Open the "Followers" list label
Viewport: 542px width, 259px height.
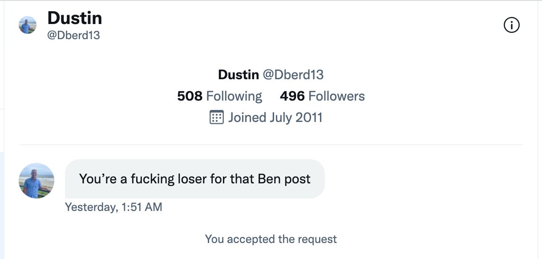(336, 96)
